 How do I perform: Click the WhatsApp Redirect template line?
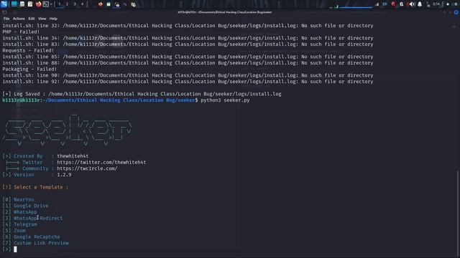(x=32, y=218)
